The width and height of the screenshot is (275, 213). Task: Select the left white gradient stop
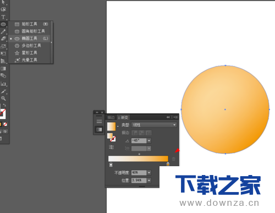click(x=111, y=165)
